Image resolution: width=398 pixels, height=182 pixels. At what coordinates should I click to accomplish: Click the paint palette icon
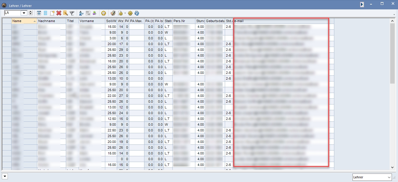tap(113, 13)
